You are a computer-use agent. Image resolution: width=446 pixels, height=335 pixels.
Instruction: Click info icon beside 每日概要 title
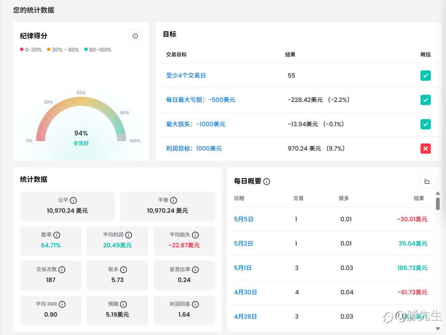267,181
